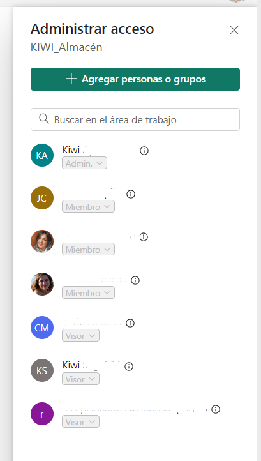Open the Admin. role dropdown for KA

click(84, 163)
